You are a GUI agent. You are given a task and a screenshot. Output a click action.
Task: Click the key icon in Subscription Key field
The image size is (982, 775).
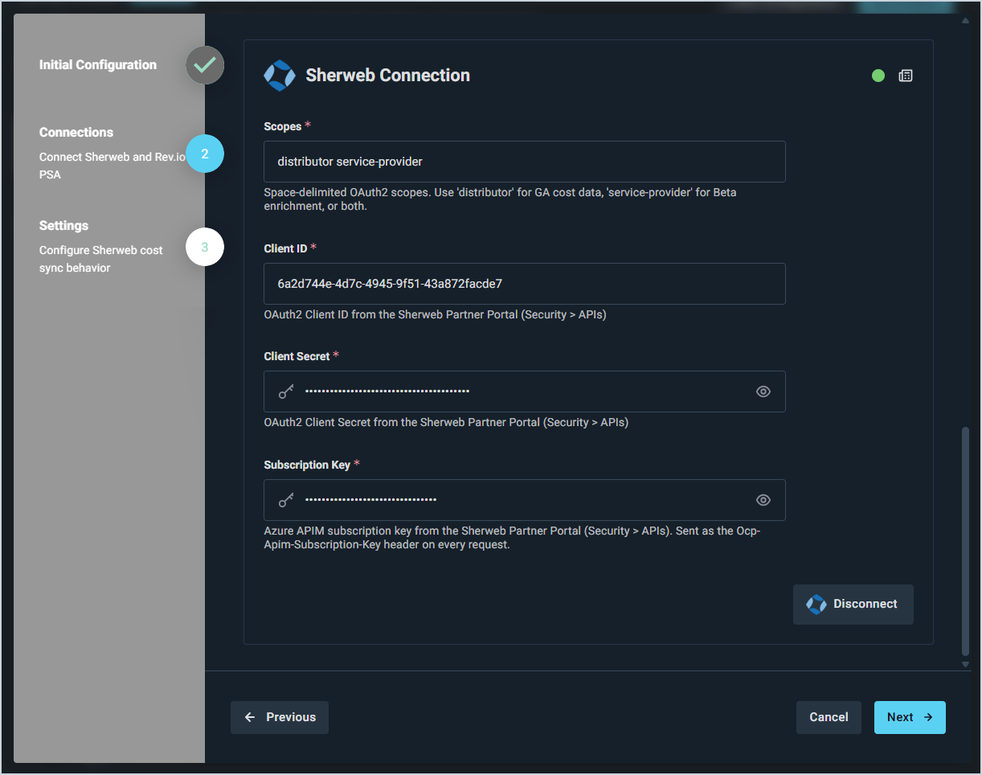point(286,500)
